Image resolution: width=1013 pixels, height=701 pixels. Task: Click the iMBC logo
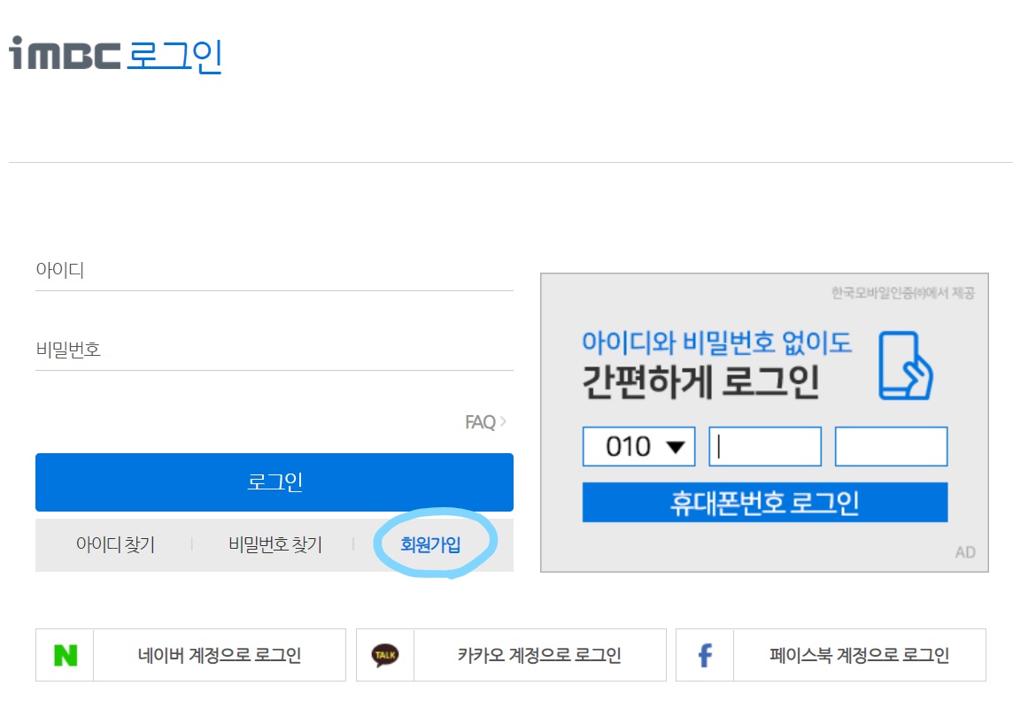pos(64,55)
